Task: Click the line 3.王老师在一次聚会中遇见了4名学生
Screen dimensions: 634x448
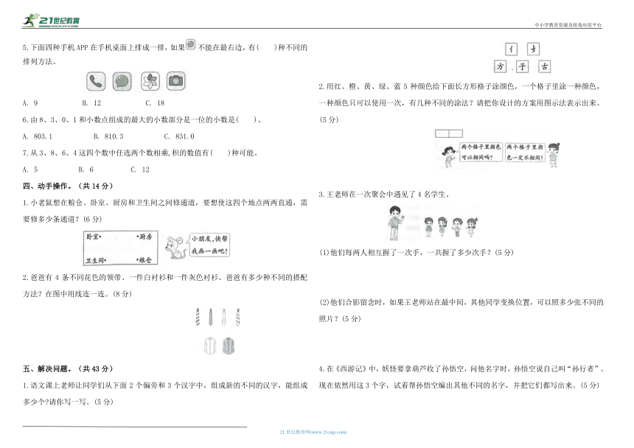Action: coord(384,195)
